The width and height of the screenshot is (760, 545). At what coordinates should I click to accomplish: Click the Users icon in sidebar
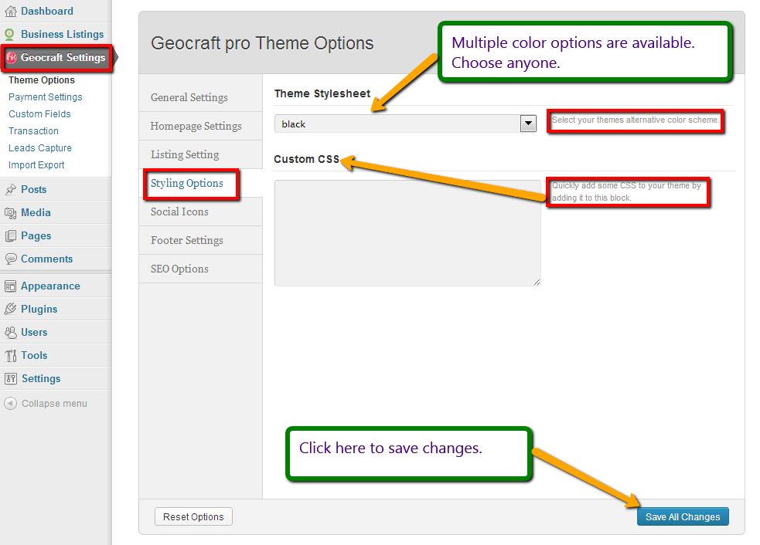click(x=10, y=333)
